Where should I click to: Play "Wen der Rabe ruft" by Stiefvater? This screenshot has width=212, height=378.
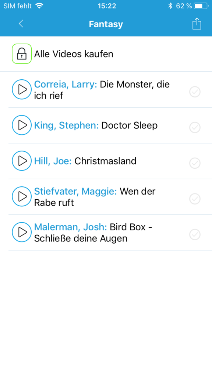(22, 196)
